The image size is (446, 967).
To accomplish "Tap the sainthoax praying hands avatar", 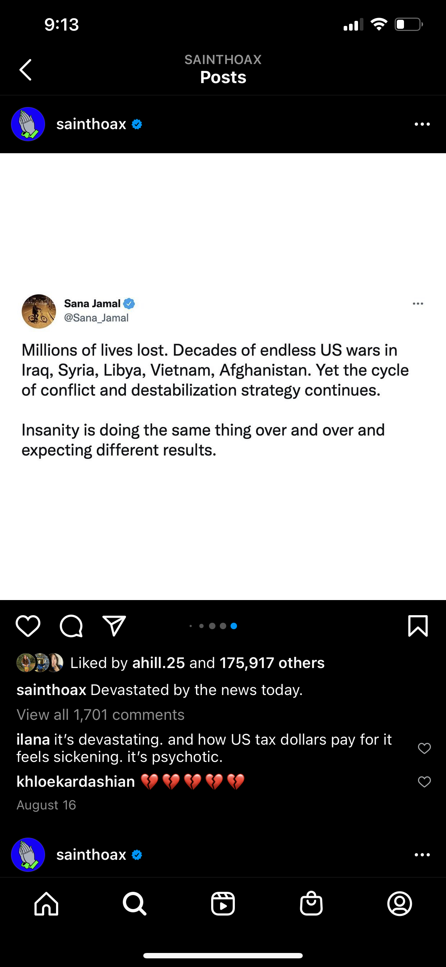I will pos(28,124).
